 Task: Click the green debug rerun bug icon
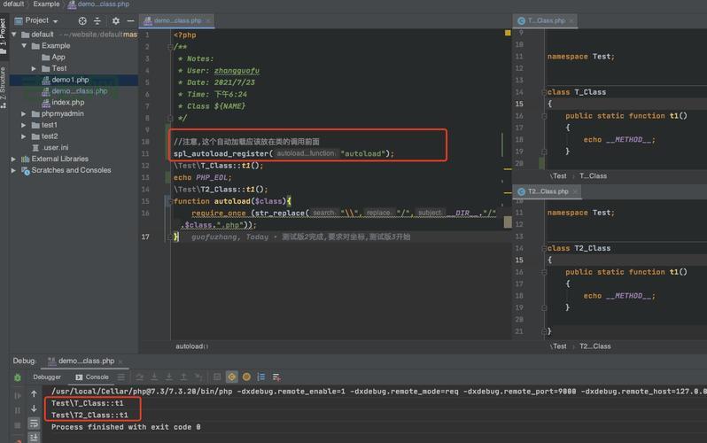[x=18, y=377]
